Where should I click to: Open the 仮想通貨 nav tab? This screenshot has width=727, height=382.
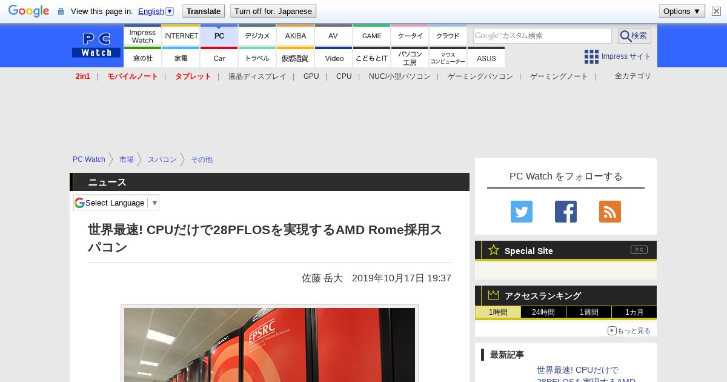(296, 58)
